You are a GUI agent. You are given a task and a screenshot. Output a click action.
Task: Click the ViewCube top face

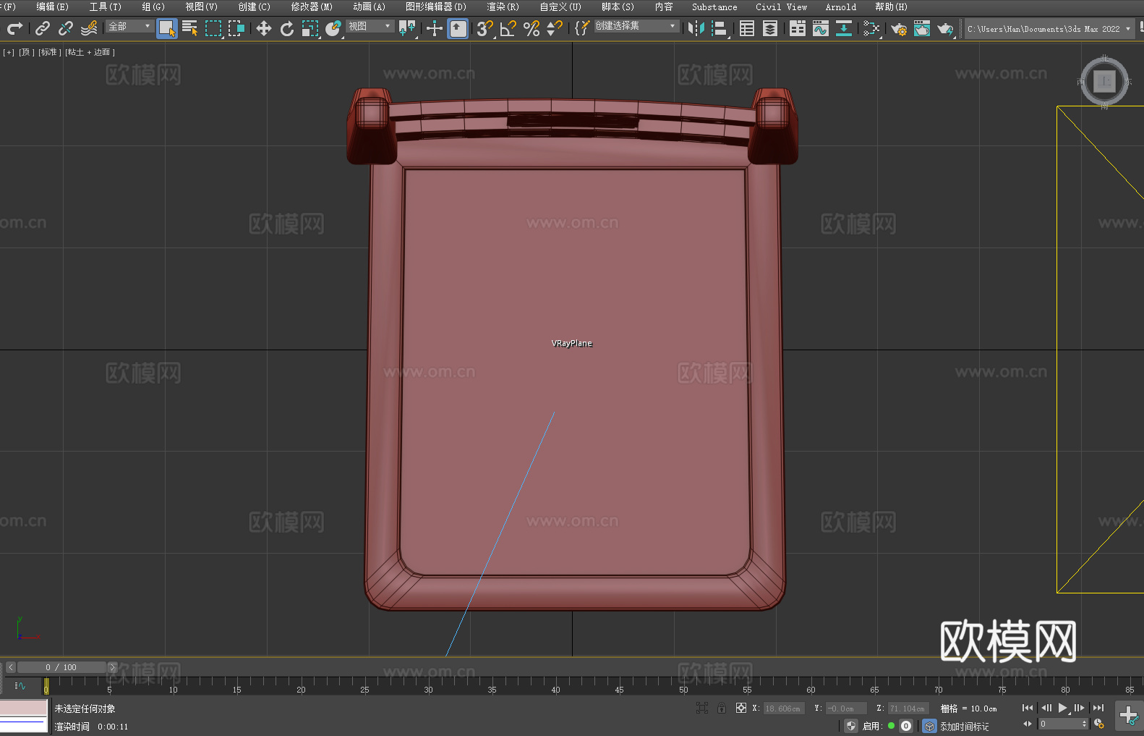[x=1104, y=82]
